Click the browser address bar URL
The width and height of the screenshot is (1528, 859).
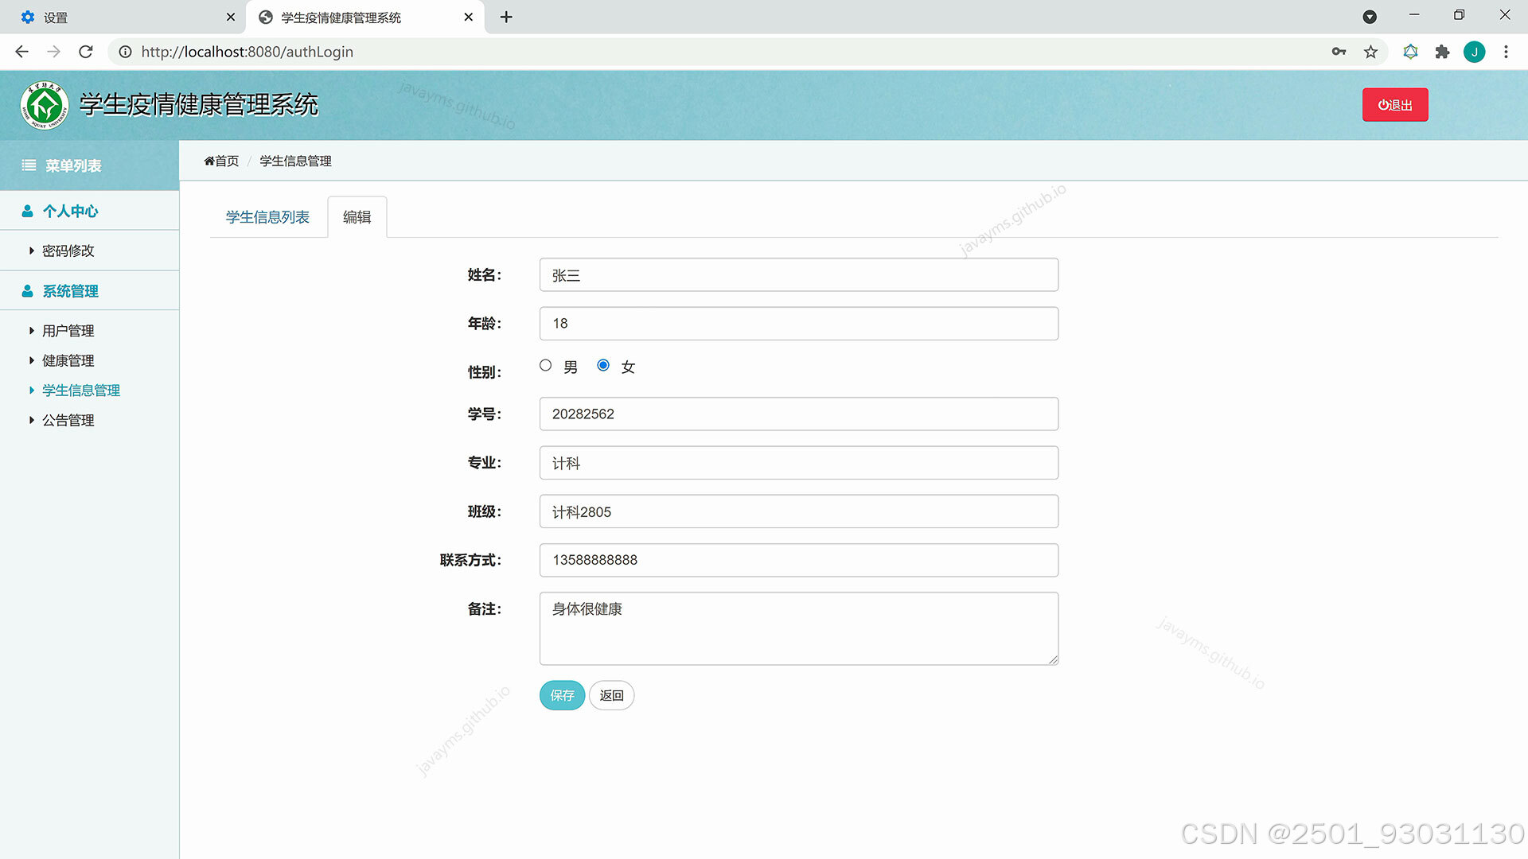pos(248,52)
